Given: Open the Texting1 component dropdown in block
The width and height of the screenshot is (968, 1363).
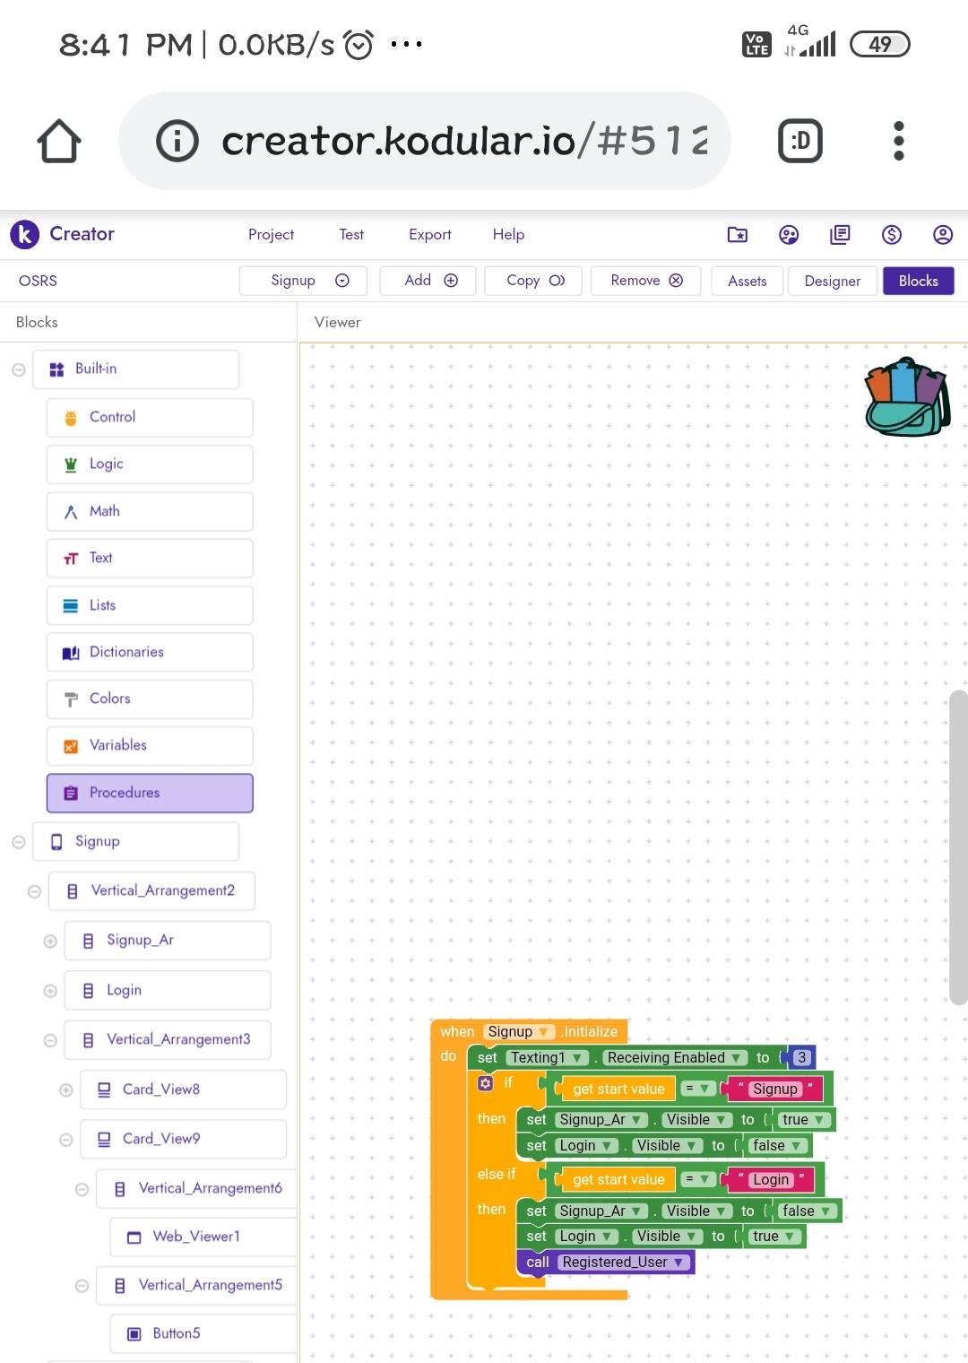Looking at the screenshot, I should [x=548, y=1058].
